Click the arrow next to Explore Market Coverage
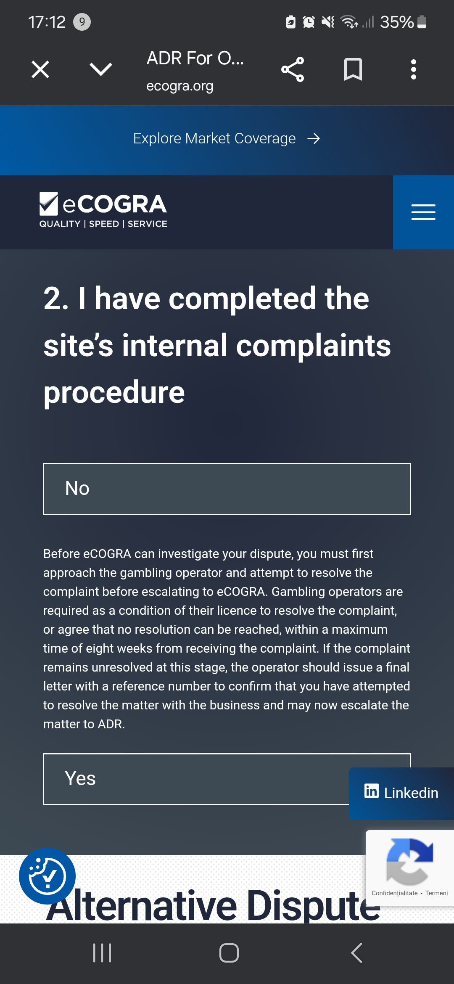The width and height of the screenshot is (454, 984). 314,139
